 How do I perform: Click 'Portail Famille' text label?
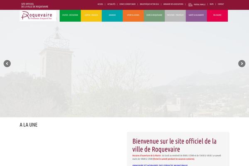pyautogui.click(x=200, y=5)
